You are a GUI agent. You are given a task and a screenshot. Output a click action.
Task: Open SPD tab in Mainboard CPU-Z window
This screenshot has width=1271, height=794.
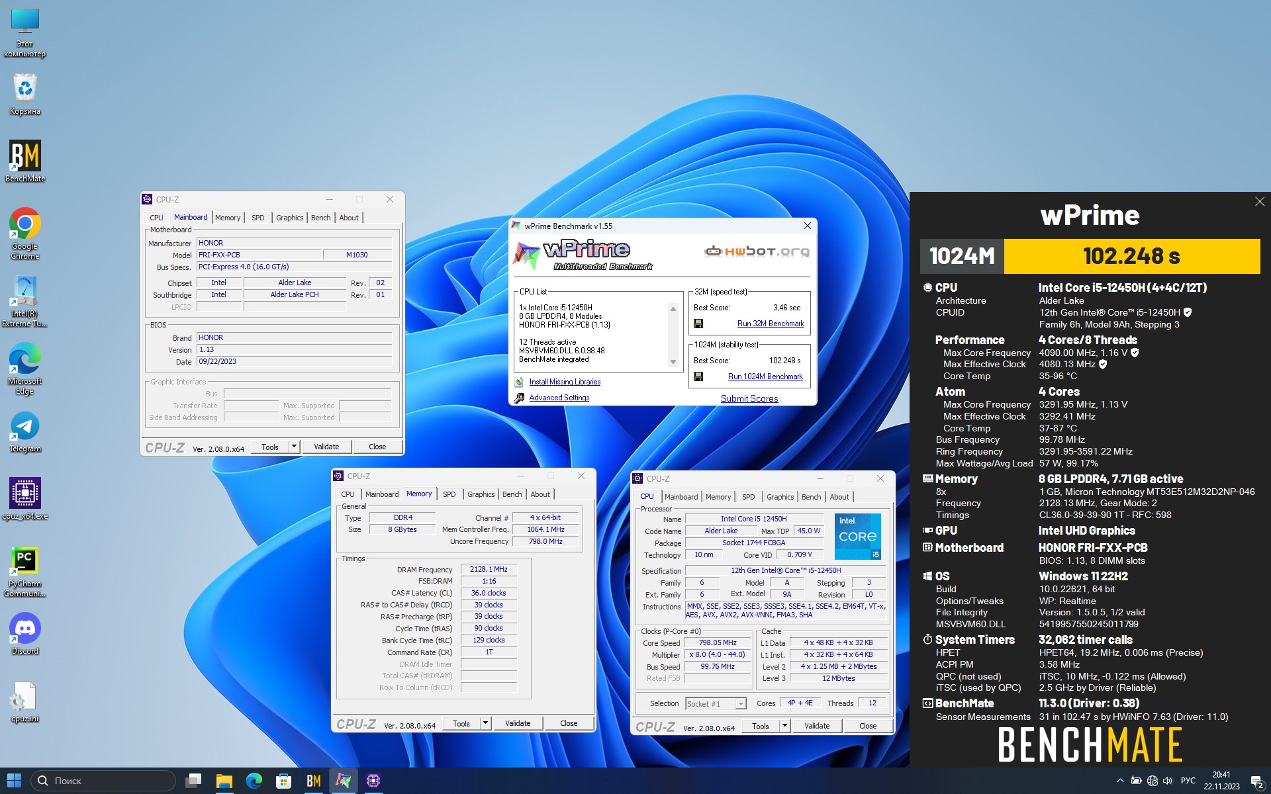[258, 218]
